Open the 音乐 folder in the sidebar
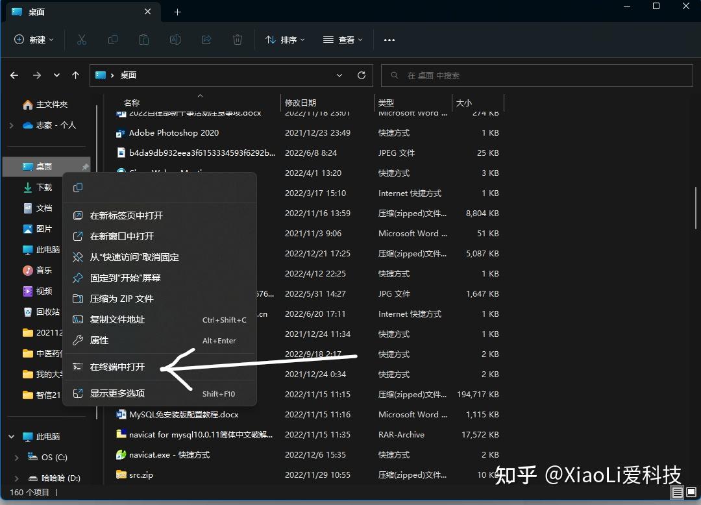 pos(39,270)
